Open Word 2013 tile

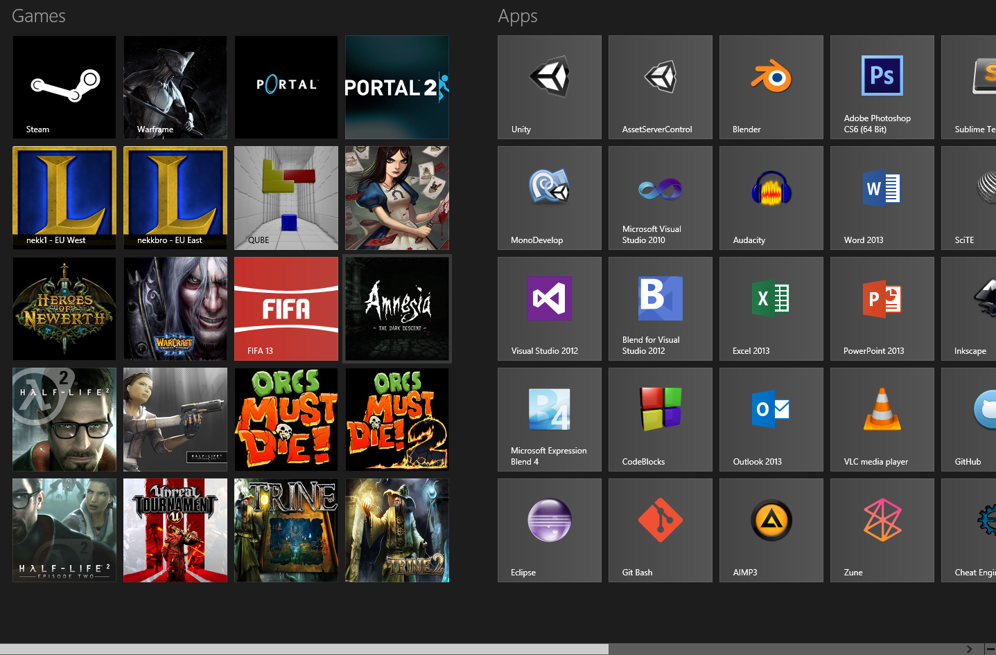[882, 198]
